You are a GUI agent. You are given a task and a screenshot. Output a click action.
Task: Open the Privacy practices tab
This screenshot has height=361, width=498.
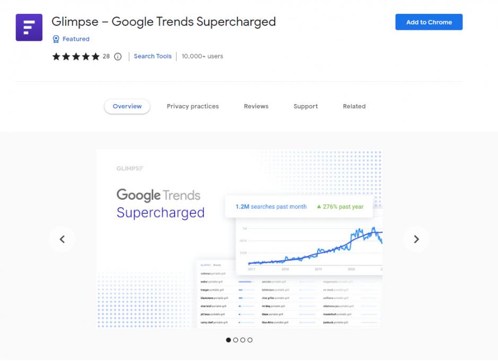[193, 106]
